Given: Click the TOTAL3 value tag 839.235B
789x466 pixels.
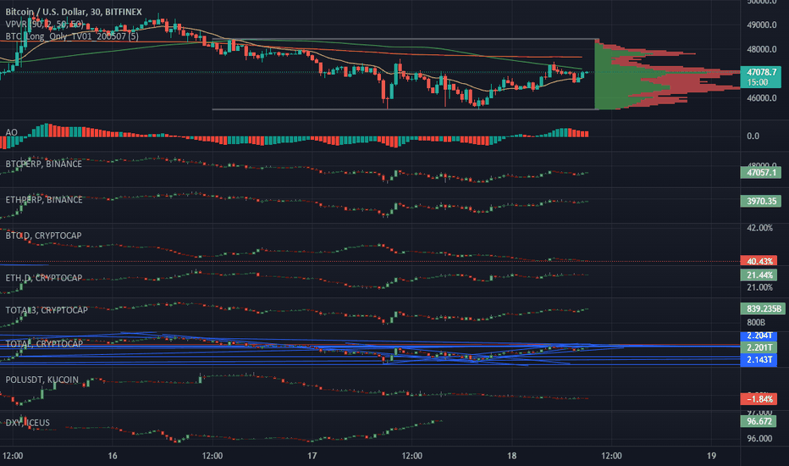Looking at the screenshot, I should (763, 308).
